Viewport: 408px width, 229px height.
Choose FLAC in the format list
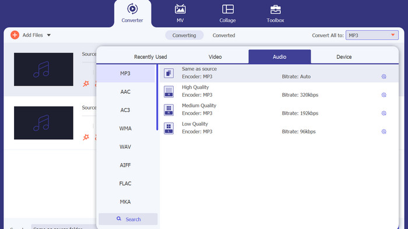(x=125, y=184)
